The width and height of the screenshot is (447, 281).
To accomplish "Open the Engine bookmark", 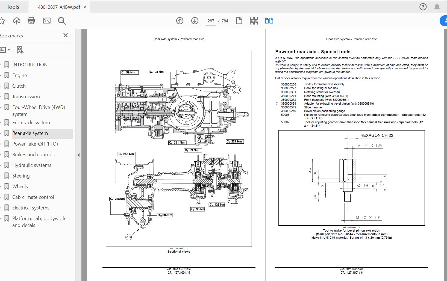I will (19, 75).
